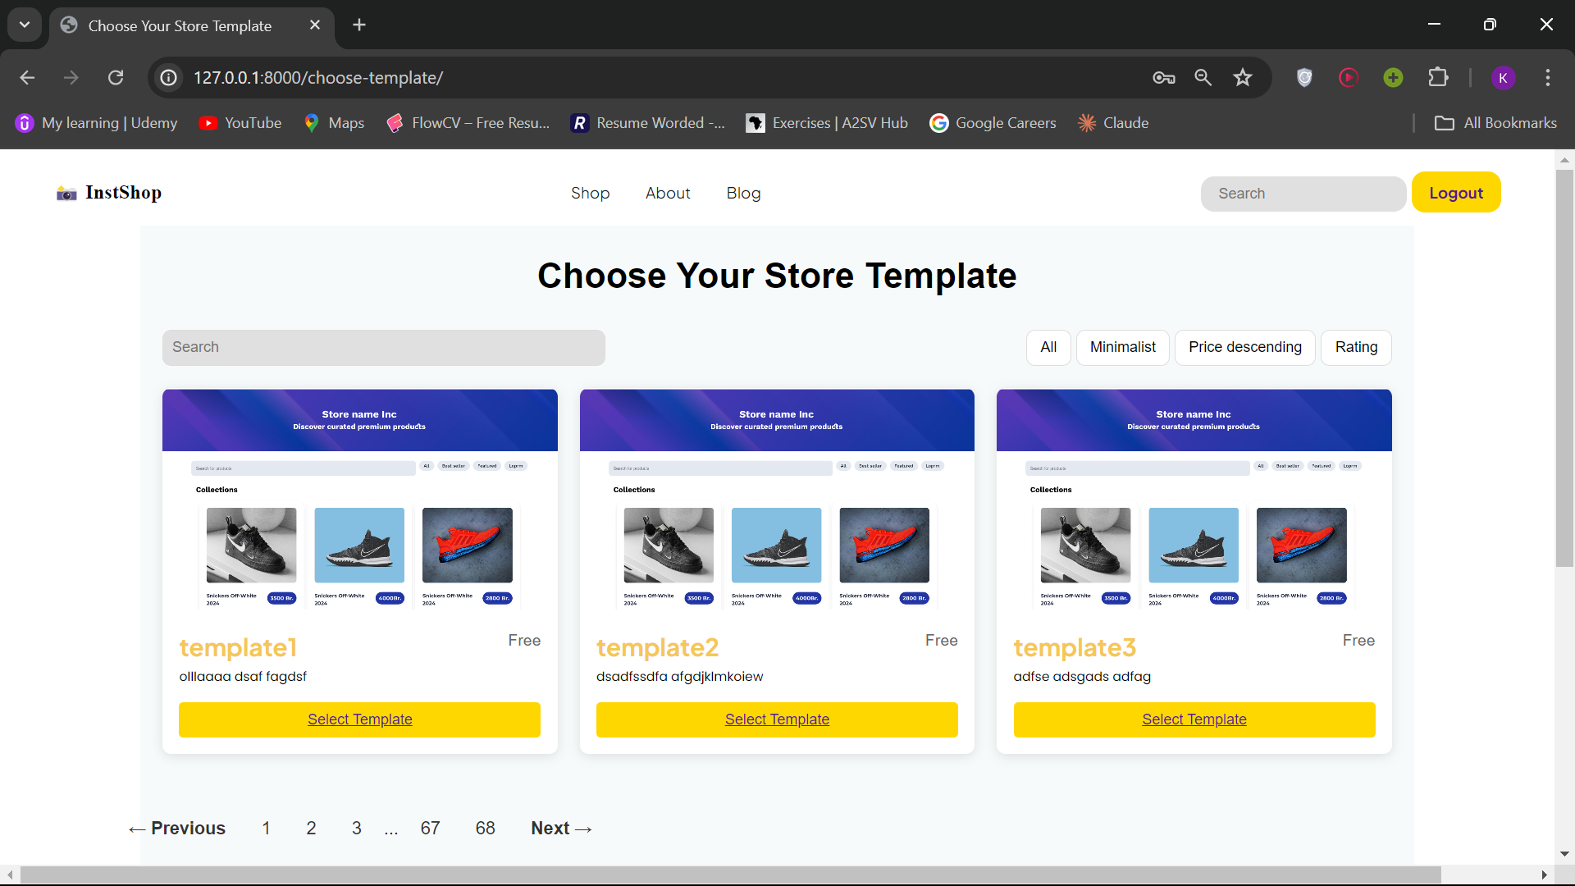Image resolution: width=1575 pixels, height=886 pixels.
Task: Navigate to page 3 via pagination
Action: point(356,828)
